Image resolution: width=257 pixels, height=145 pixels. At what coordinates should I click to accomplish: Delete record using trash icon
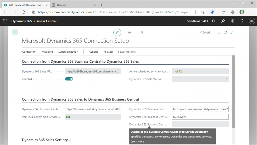click(x=142, y=32)
